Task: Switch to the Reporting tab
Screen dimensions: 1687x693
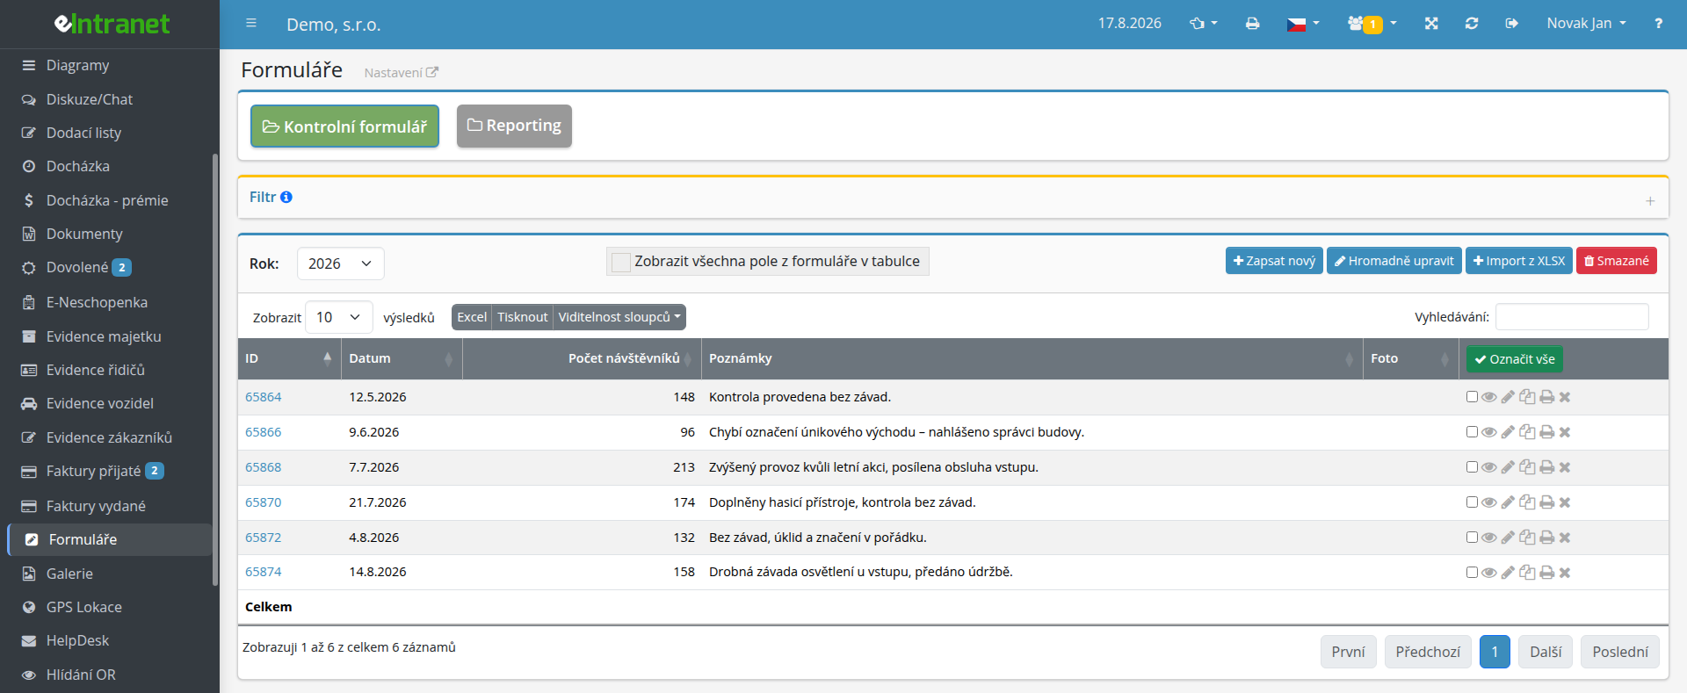Action: tap(514, 126)
